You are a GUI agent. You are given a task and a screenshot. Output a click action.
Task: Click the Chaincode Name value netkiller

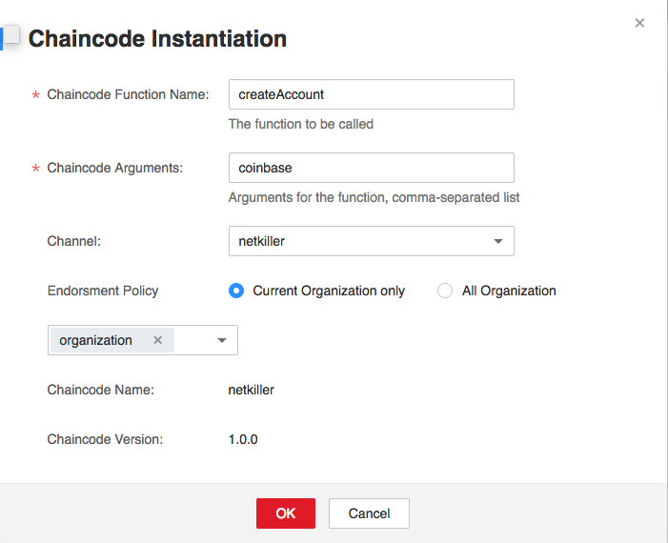click(252, 390)
